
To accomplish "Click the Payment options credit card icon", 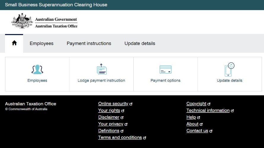I will (x=166, y=70).
